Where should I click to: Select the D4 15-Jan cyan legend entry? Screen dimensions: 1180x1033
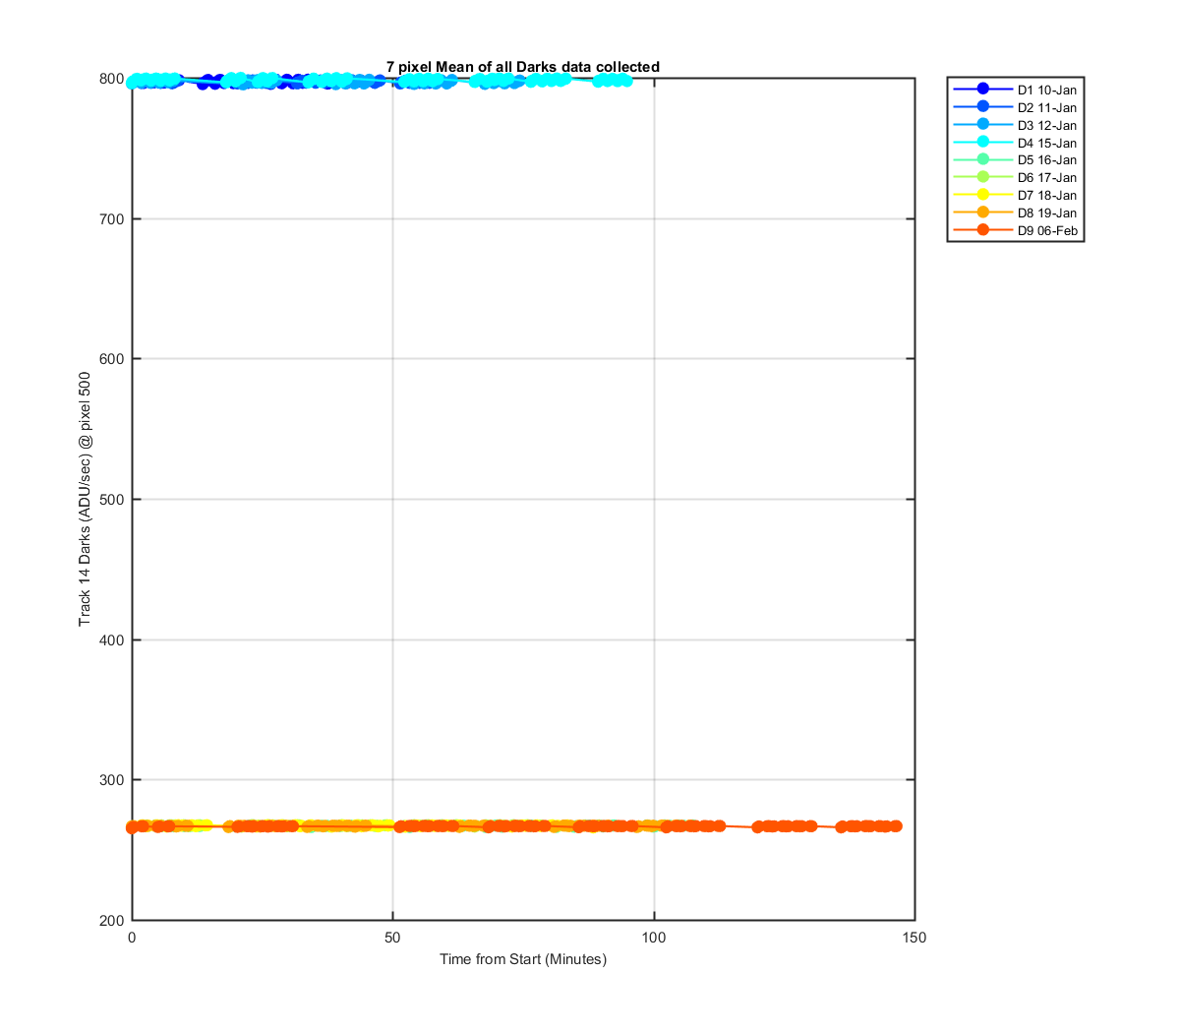point(1015,143)
